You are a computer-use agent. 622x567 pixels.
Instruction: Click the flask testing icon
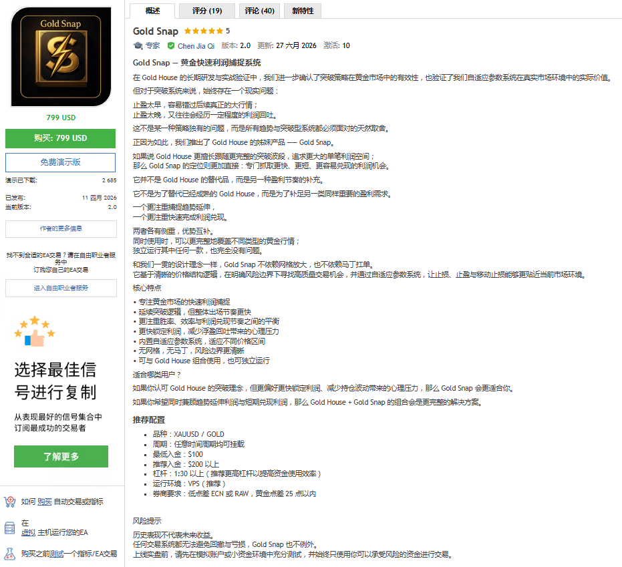[x=9, y=554]
